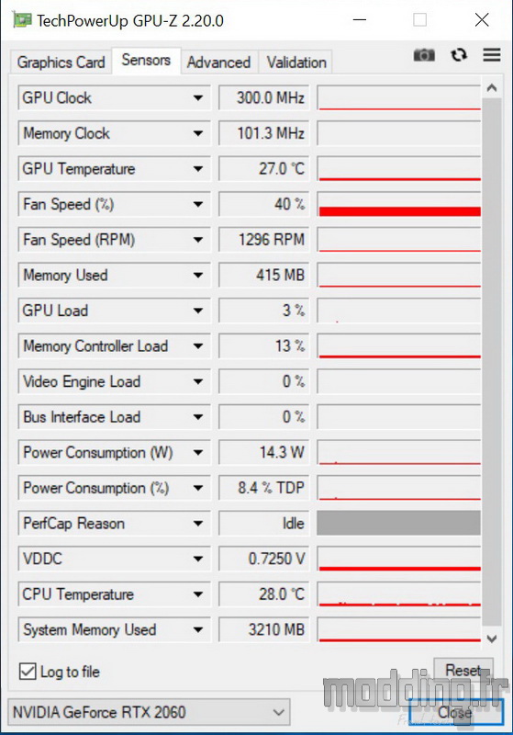Click the 415 MB value
Viewport: 513px width, 735px height.
click(264, 275)
